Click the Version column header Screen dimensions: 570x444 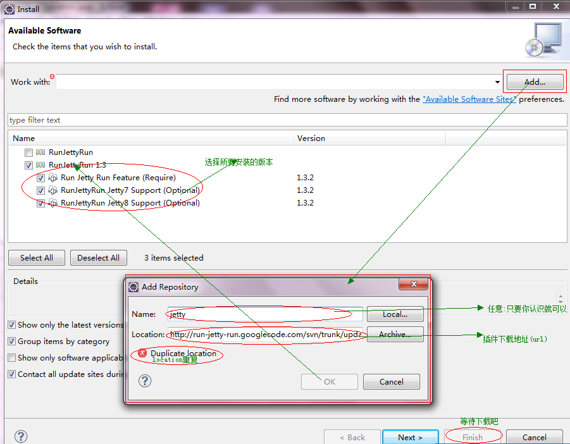click(x=369, y=139)
